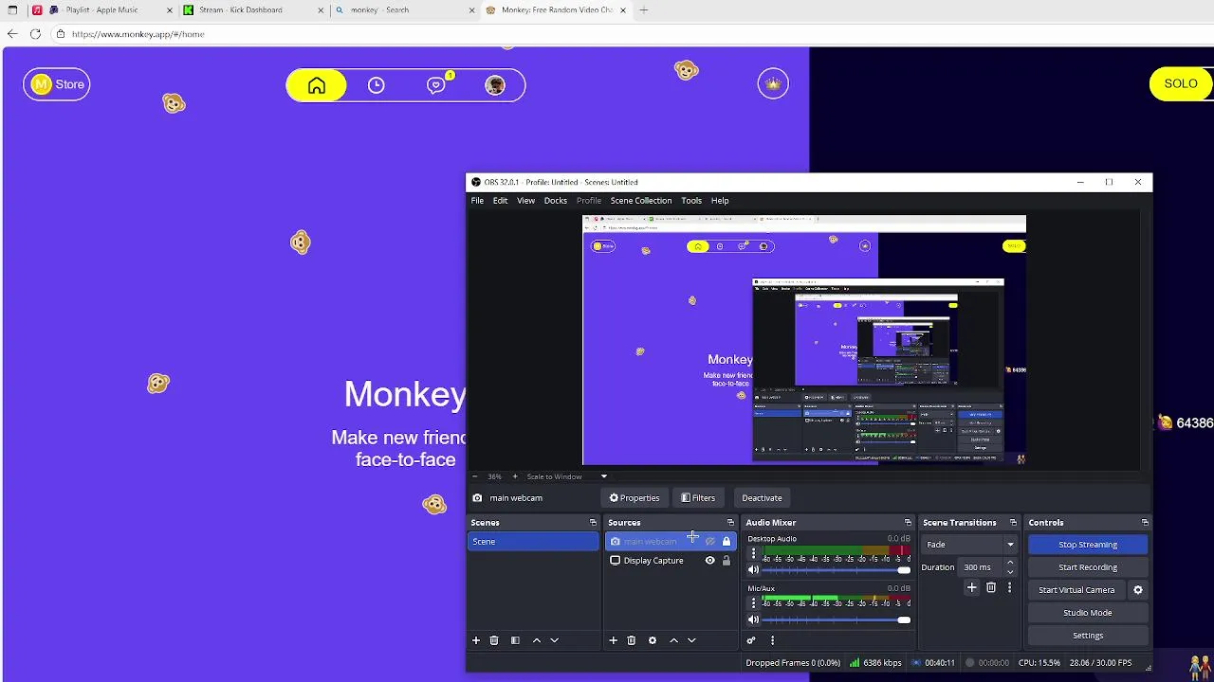Select the Display Capture source
The image size is (1214, 682).
[653, 561]
